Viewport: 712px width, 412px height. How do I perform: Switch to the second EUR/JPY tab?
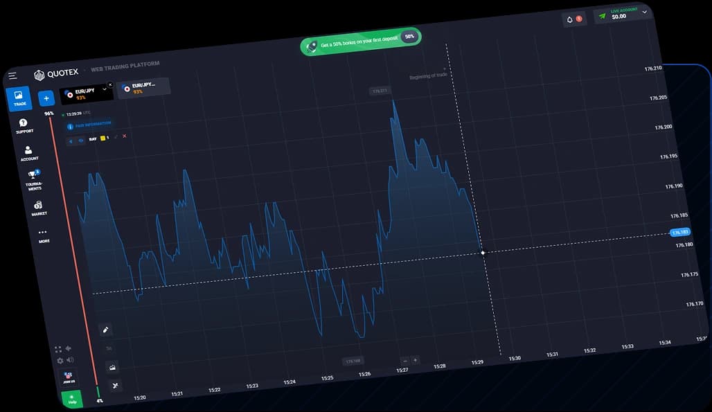[x=143, y=88]
